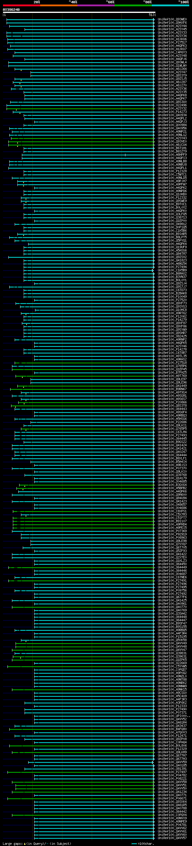Open hit UniRef100_A2SY44
The height and width of the screenshot is (846, 192).
click(172, 26)
